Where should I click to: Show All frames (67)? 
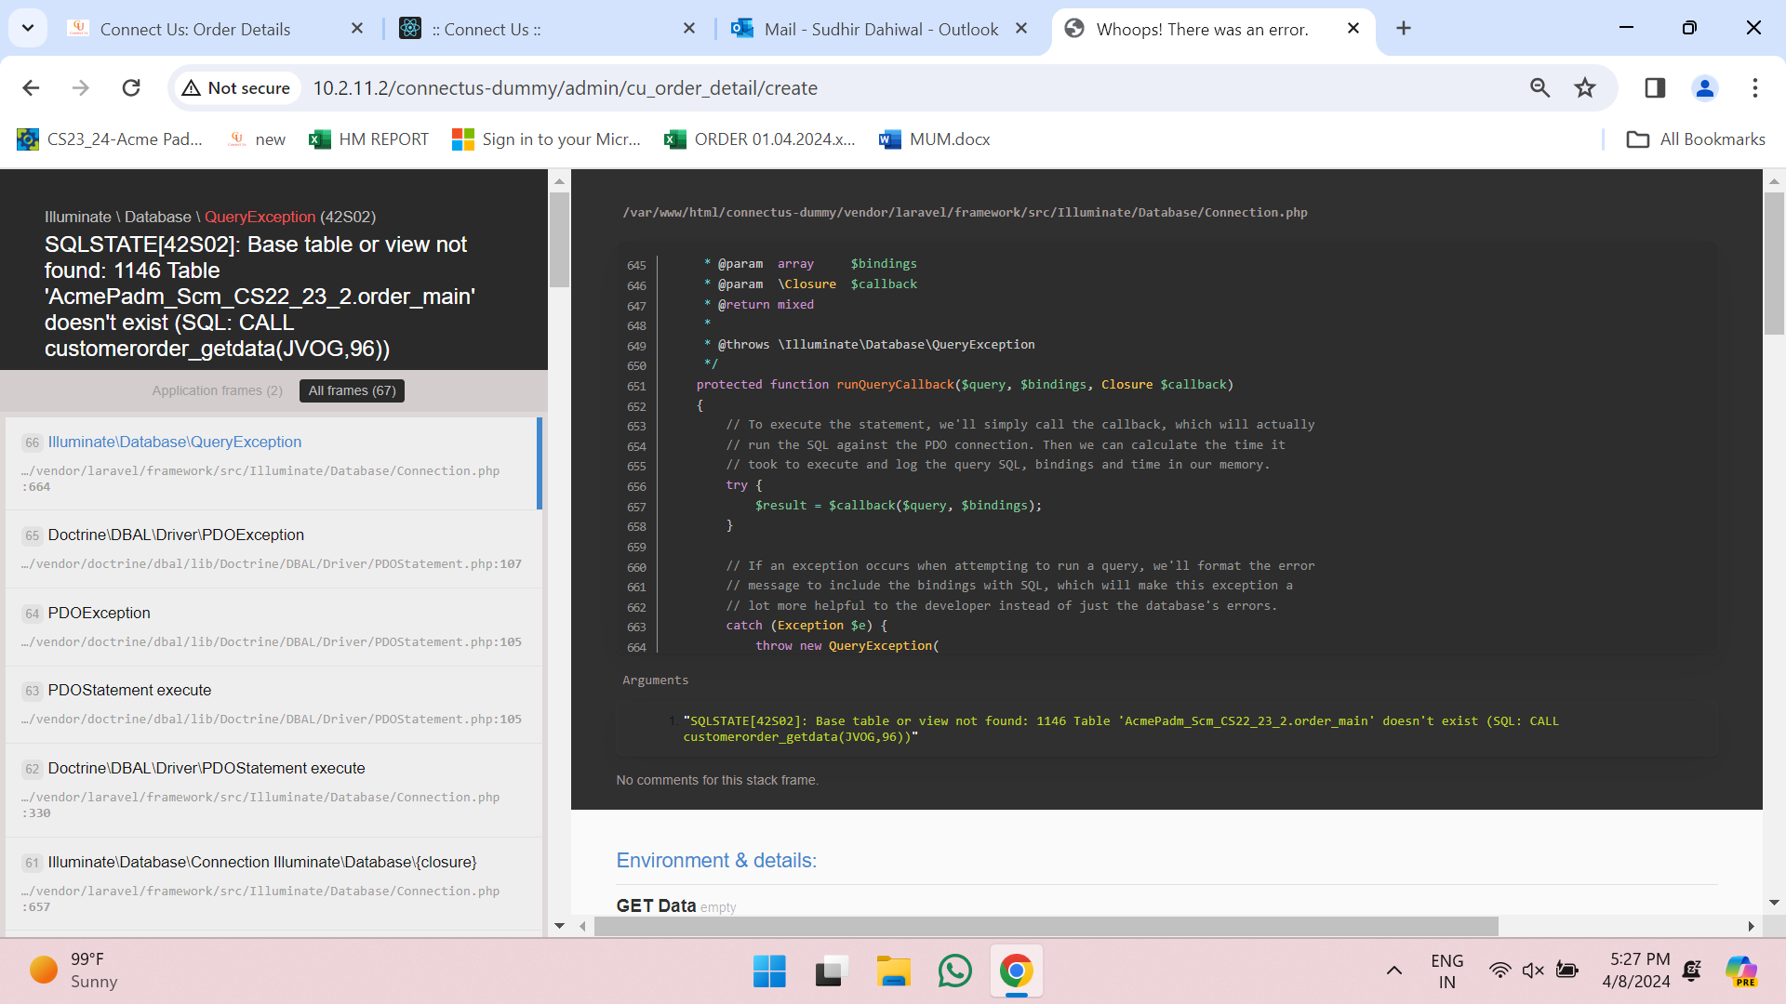pos(352,390)
